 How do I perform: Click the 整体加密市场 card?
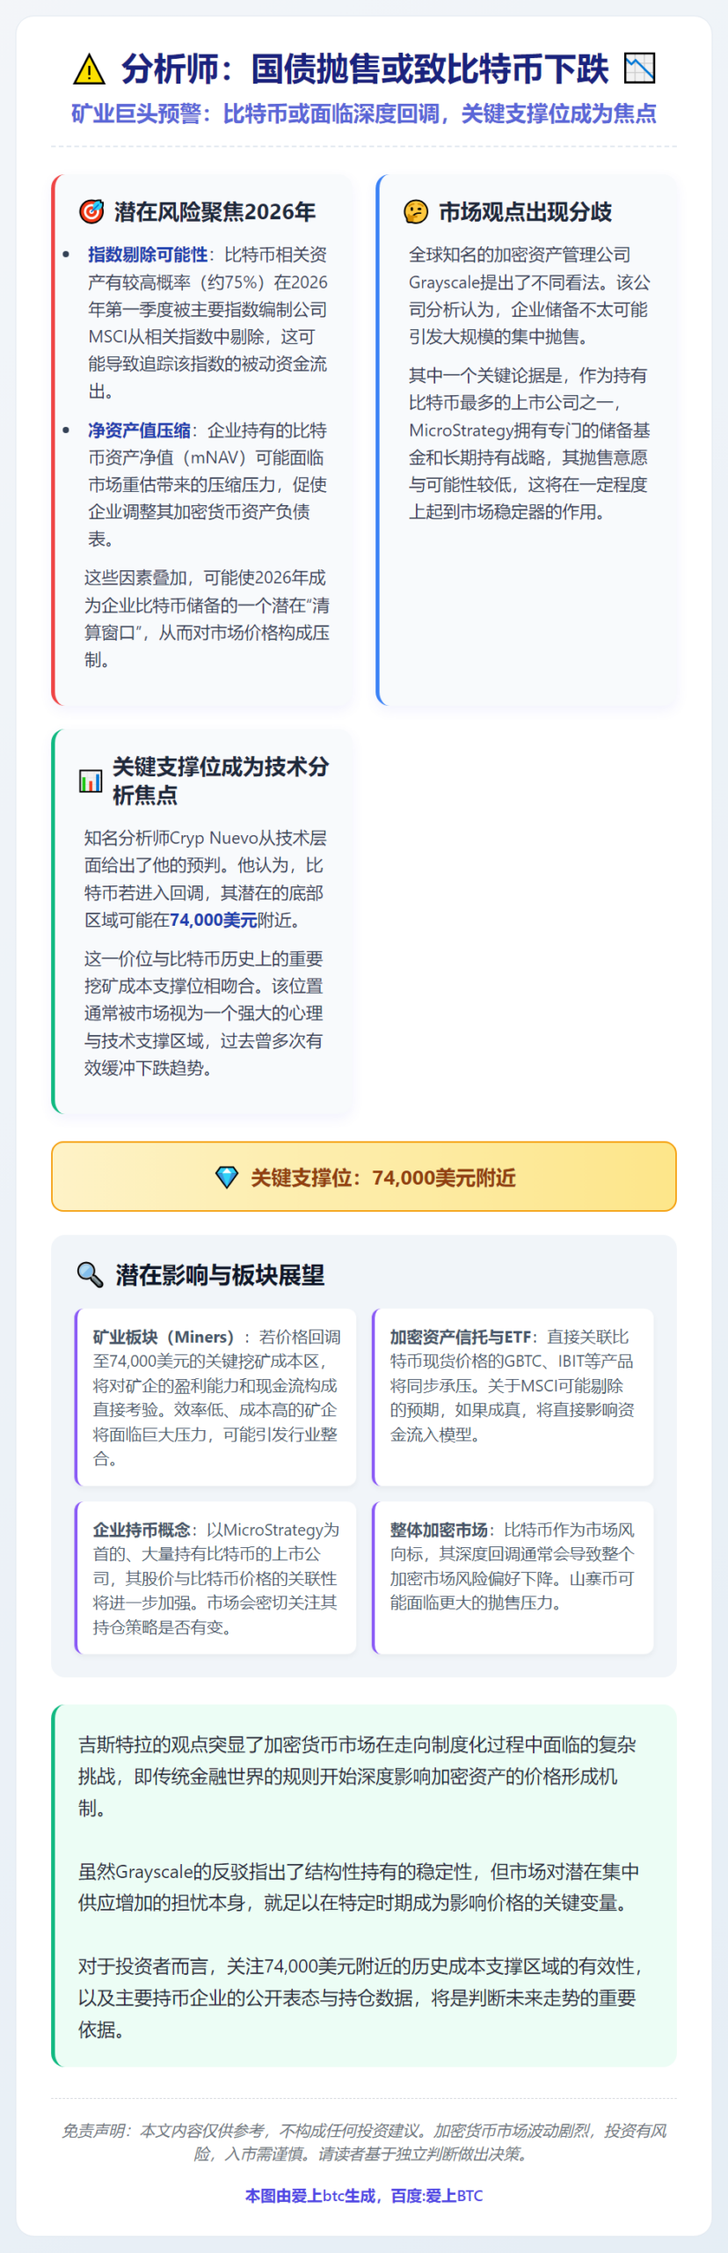click(x=513, y=1578)
